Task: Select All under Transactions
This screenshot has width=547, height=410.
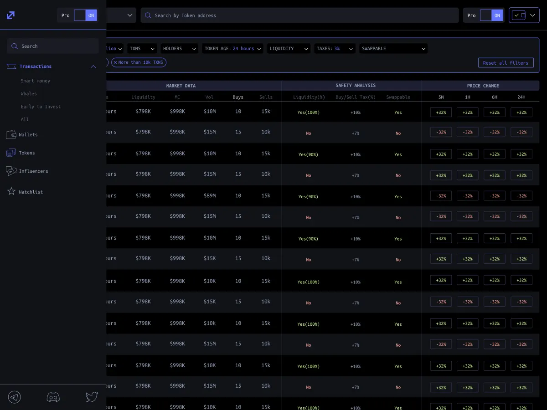Action: click(25, 119)
